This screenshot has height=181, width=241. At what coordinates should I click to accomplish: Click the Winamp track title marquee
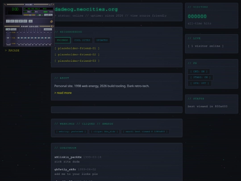pyautogui.click(x=38, y=9)
